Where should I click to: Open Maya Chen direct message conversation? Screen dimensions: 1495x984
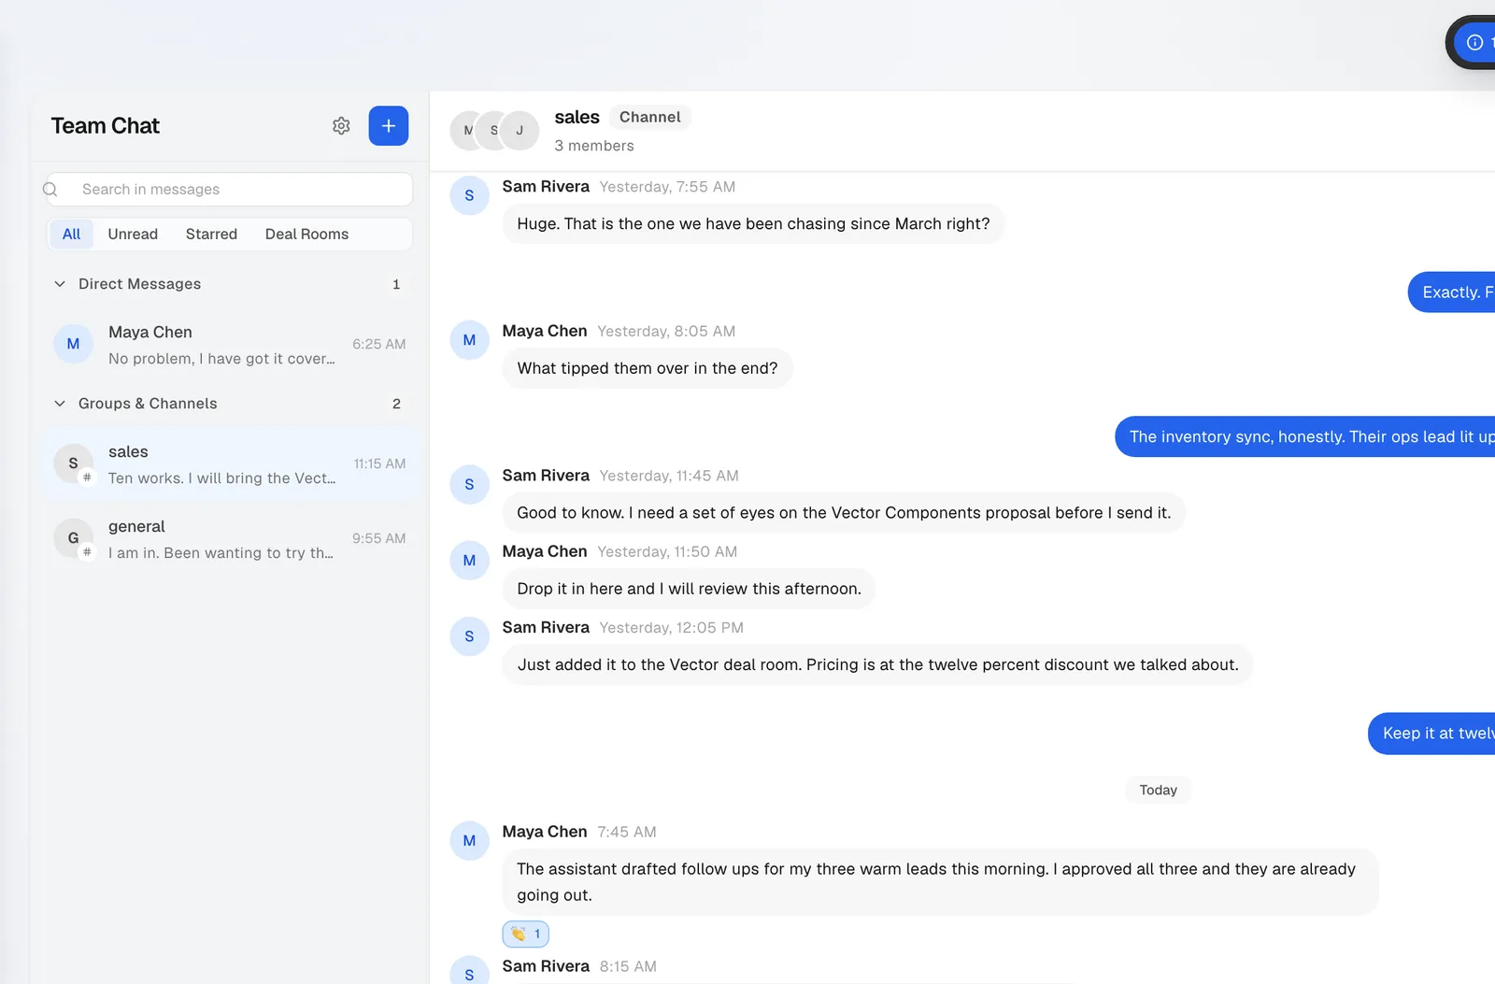click(230, 344)
